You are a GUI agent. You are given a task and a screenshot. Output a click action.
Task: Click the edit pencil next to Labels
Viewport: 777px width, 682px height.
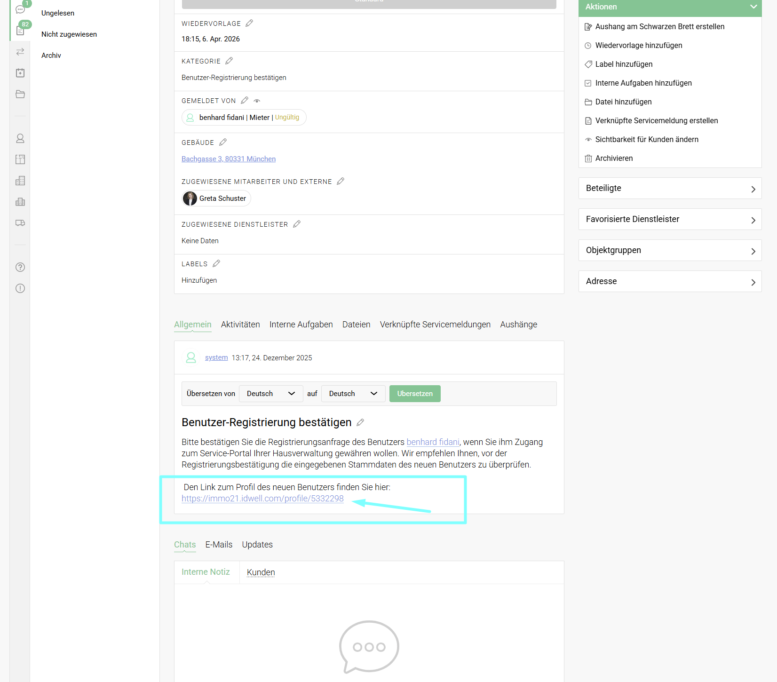[x=216, y=263]
